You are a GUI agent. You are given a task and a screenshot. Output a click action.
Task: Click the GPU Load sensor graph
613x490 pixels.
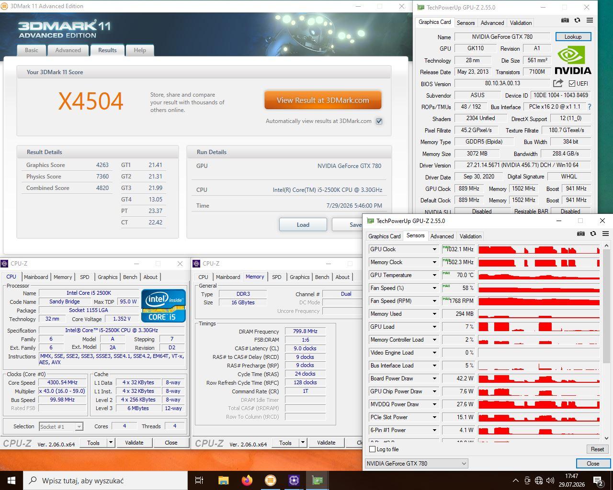tap(539, 327)
